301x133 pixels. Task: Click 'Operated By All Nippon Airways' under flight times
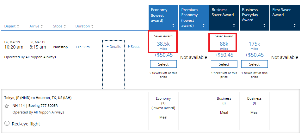30,57
